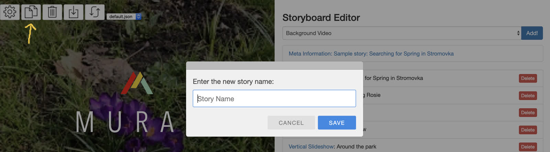Expand the Background Video element dropdown

tap(402, 33)
